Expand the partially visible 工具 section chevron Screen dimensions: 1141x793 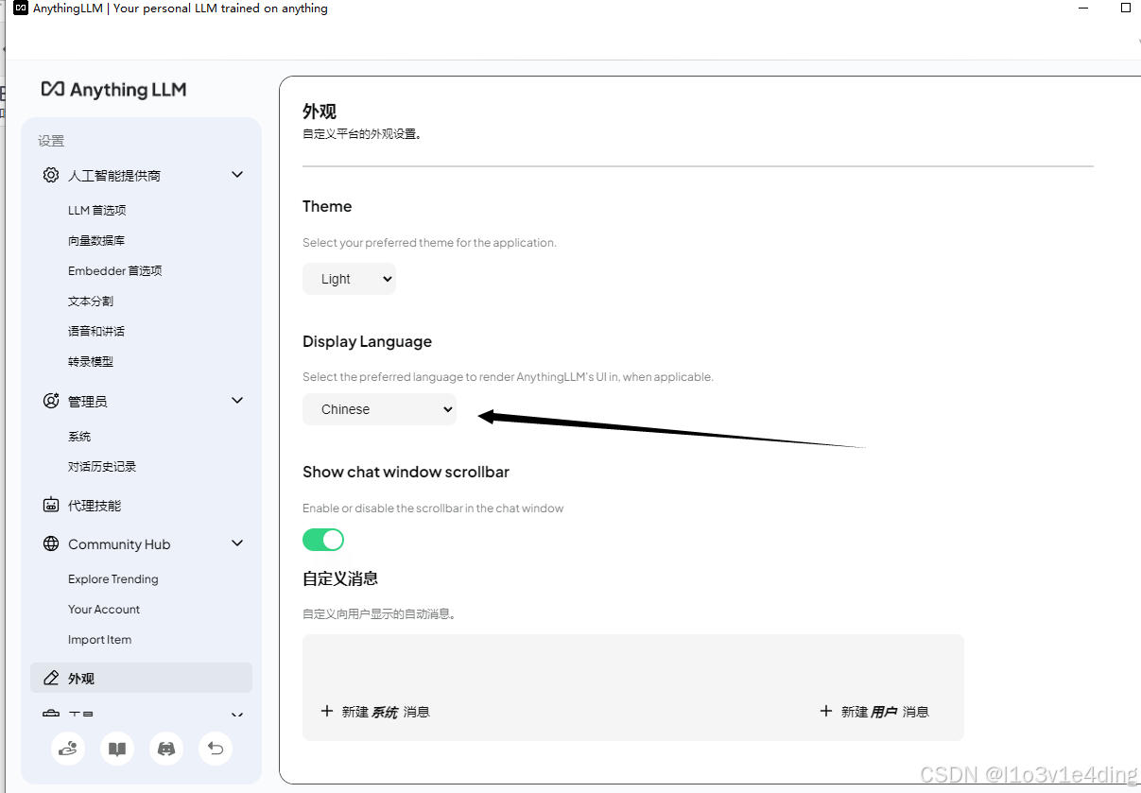pyautogui.click(x=237, y=715)
